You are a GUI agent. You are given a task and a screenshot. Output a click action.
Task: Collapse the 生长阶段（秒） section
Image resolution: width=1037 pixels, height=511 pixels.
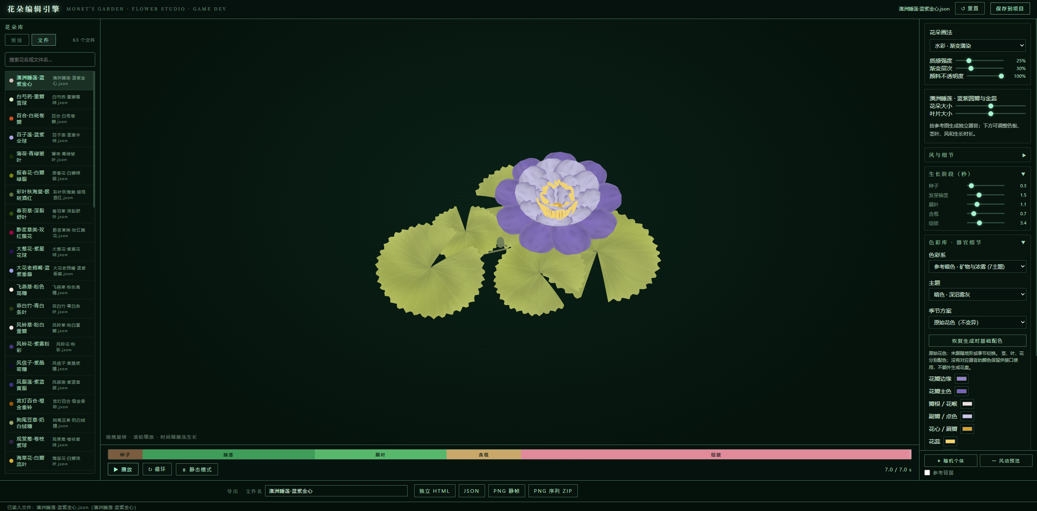pos(977,174)
